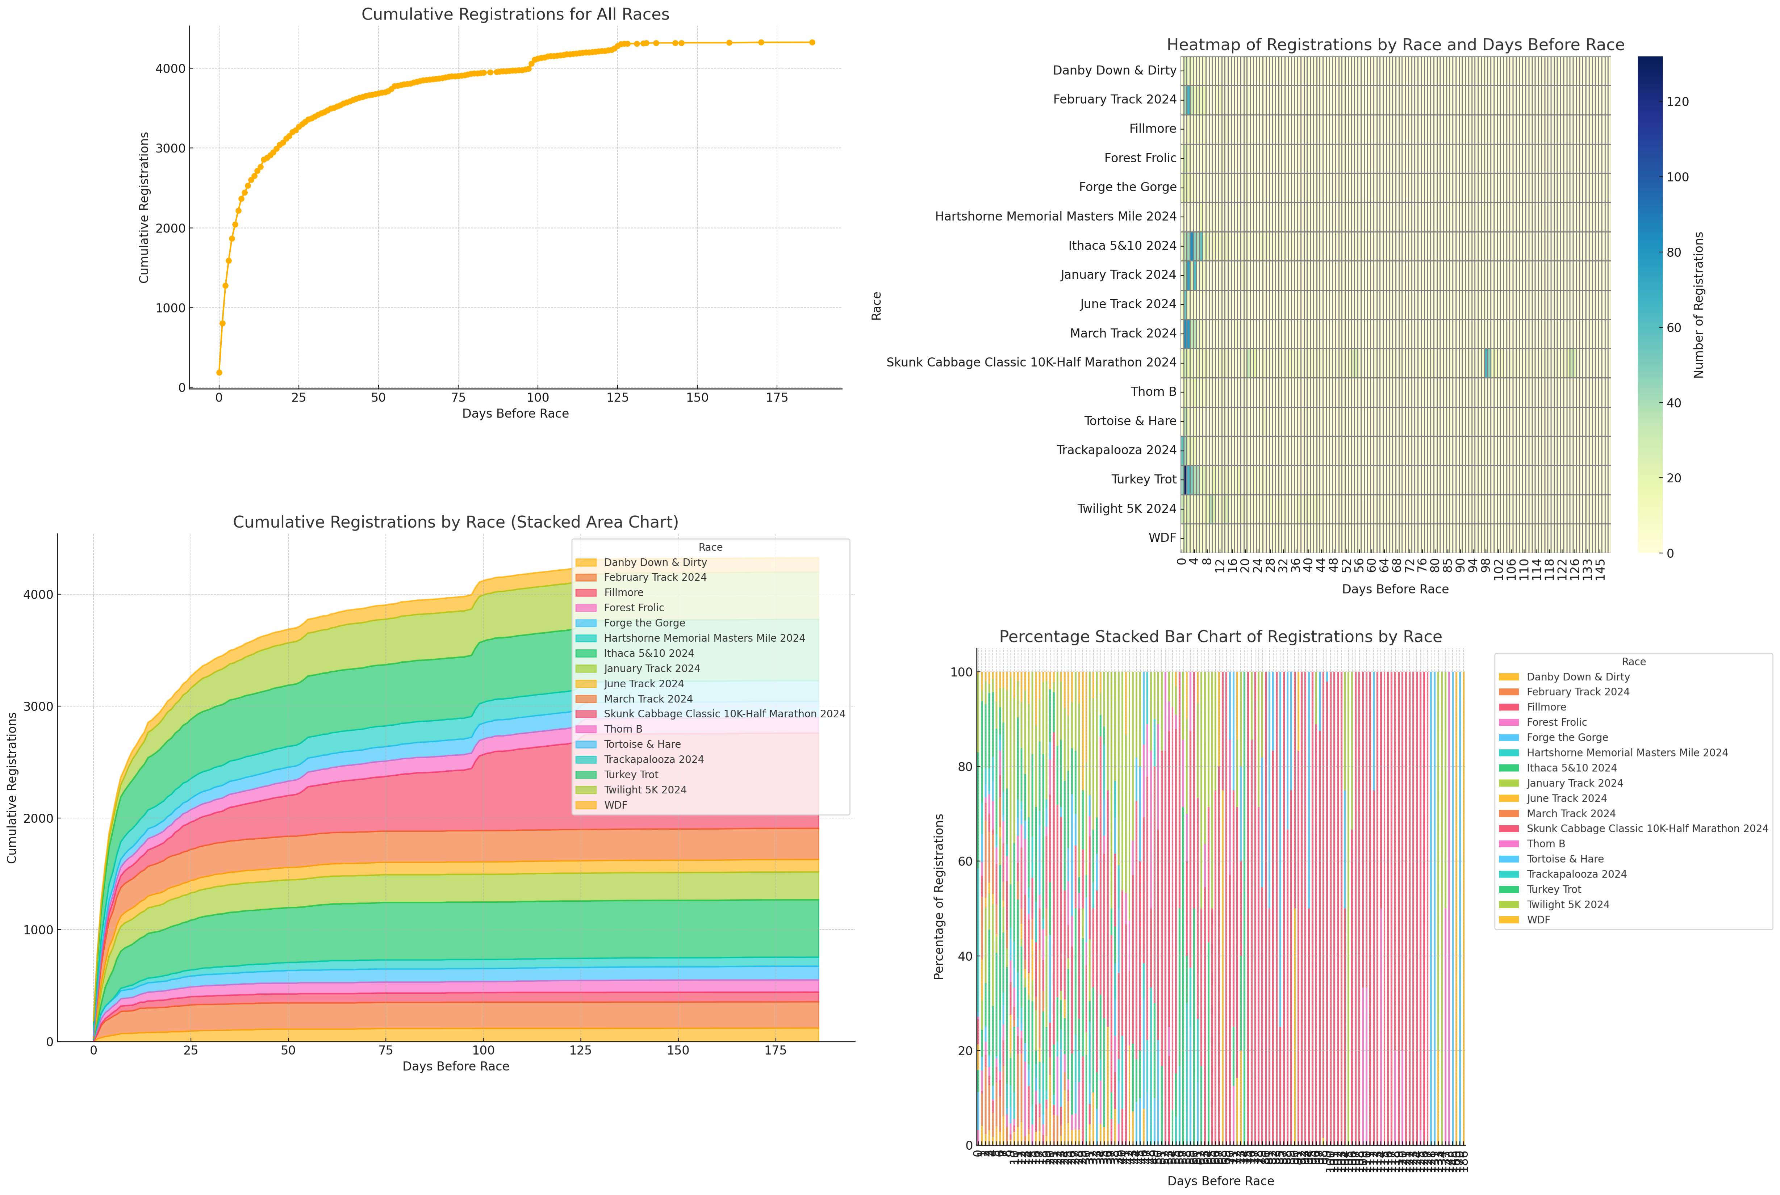Click the last data point on the orange line
This screenshot has width=1780, height=1195.
pyautogui.click(x=812, y=43)
